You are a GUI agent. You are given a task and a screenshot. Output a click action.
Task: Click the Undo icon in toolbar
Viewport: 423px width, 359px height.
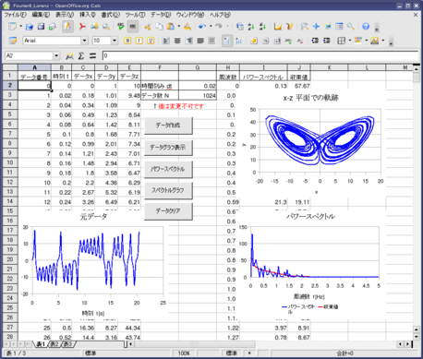pyautogui.click(x=202, y=27)
